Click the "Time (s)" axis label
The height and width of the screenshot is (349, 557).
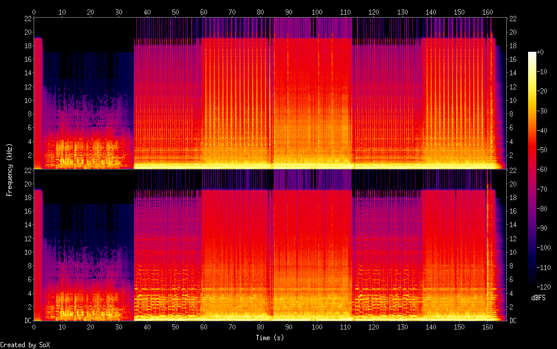(270, 338)
